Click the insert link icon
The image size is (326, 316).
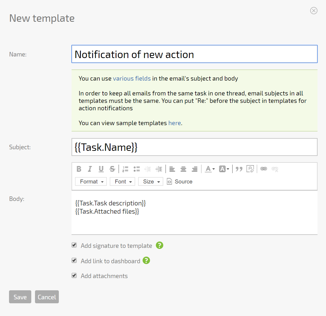click(x=263, y=169)
